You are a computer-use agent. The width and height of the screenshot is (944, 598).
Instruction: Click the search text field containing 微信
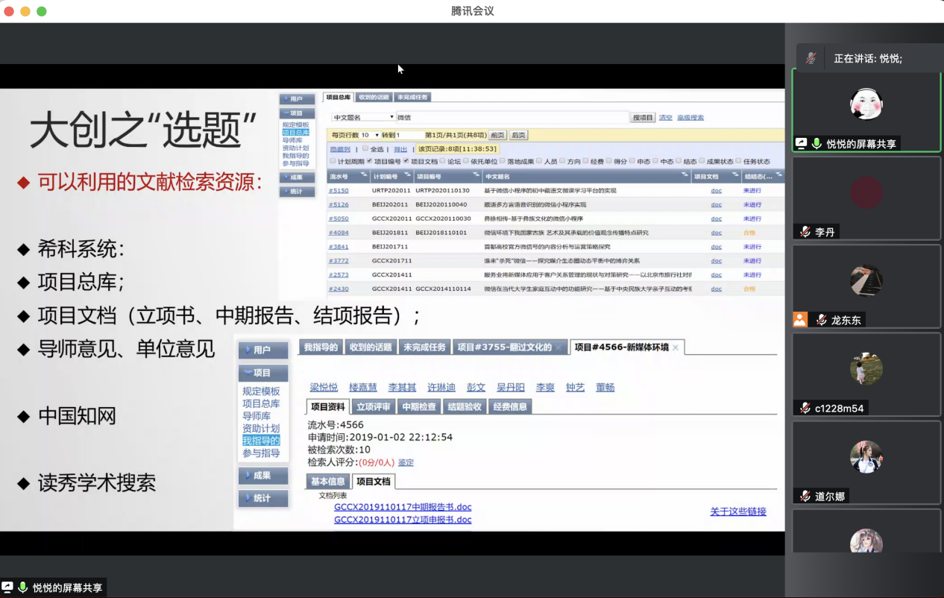pos(512,117)
